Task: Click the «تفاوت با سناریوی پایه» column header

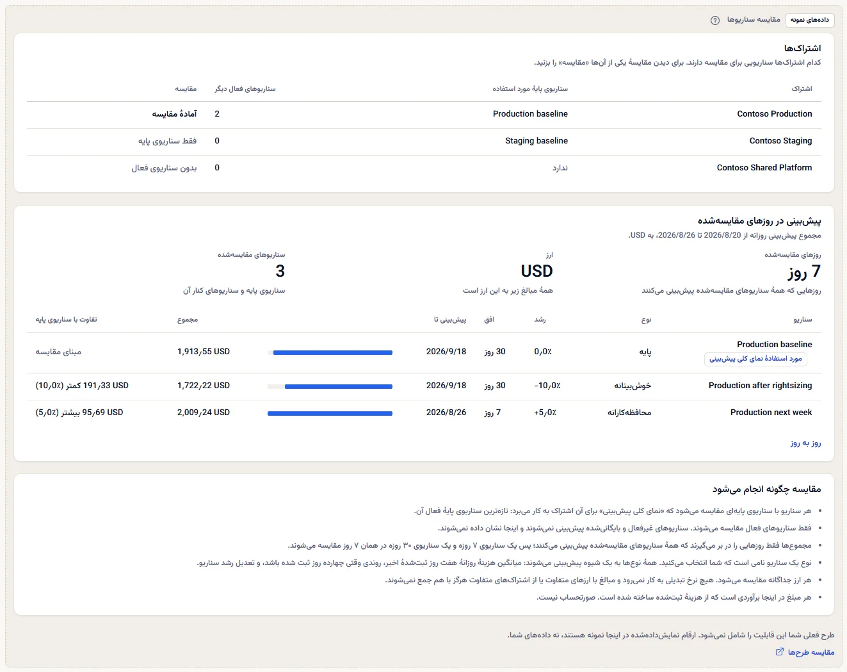Action: tap(66, 320)
